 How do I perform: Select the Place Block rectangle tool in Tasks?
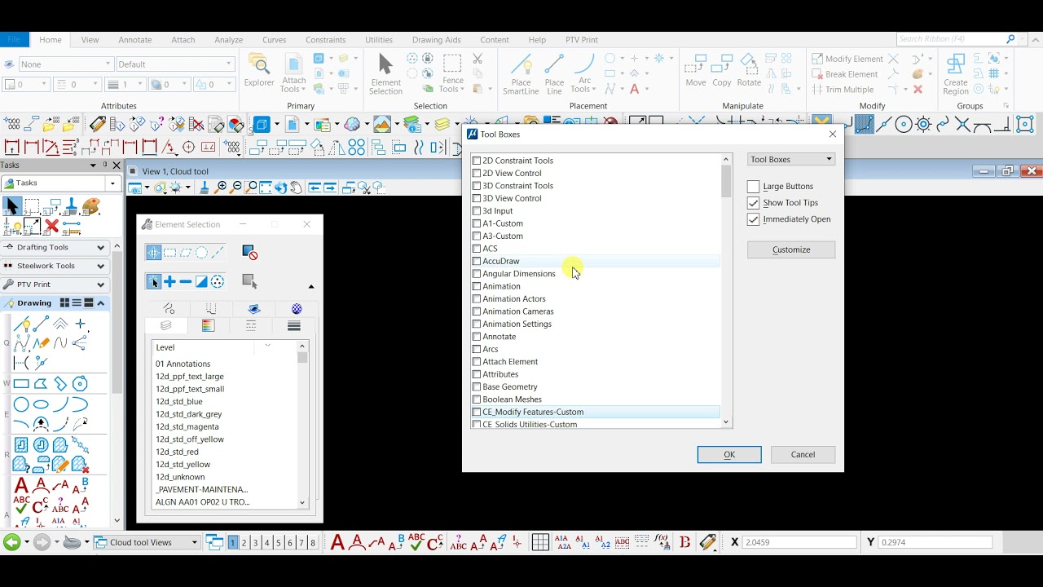21,384
